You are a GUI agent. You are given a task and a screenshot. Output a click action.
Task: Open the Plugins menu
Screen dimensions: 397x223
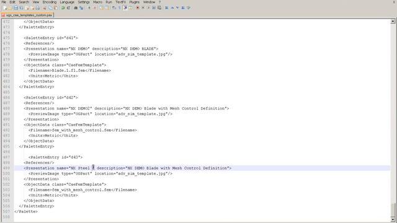(x=135, y=2)
